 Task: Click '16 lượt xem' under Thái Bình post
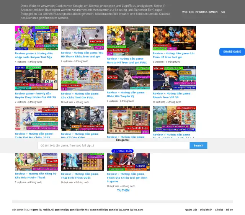pos(67,182)
